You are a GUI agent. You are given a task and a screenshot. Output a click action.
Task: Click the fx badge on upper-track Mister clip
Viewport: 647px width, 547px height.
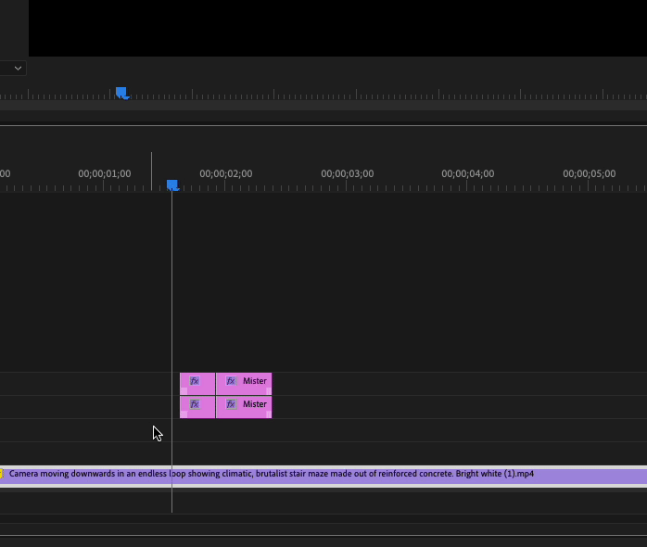pos(231,381)
